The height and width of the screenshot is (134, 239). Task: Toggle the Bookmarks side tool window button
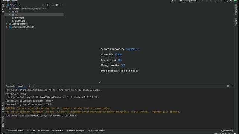(x=3, y=121)
